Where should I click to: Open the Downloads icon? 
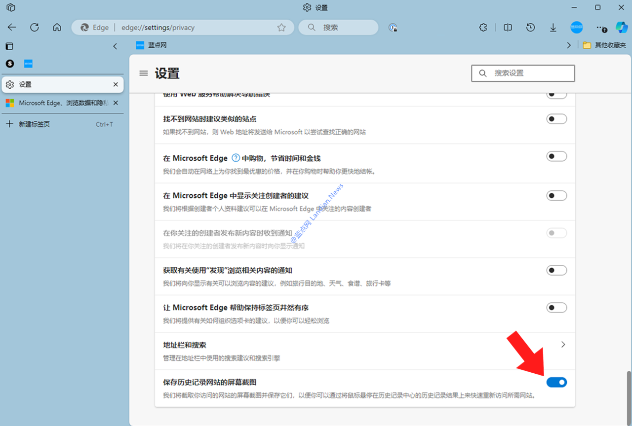(553, 28)
